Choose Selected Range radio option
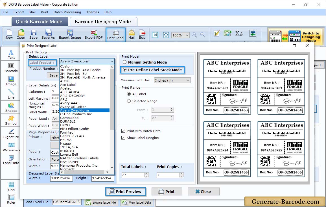 coord(129,101)
